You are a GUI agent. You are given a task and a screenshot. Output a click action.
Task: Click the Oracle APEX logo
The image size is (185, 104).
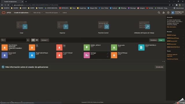click(6, 13)
